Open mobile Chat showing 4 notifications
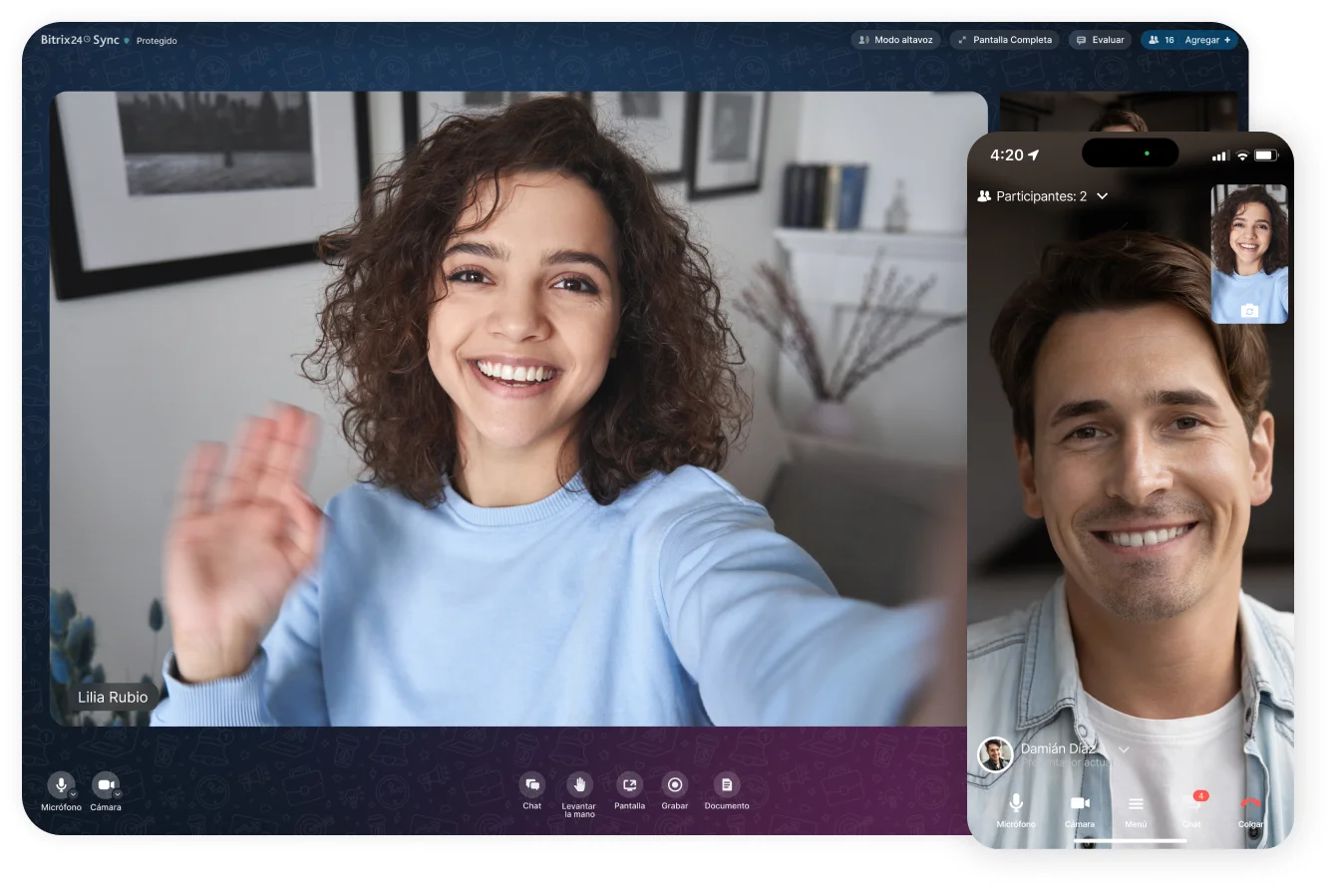This screenshot has width=1336, height=891. [1190, 803]
